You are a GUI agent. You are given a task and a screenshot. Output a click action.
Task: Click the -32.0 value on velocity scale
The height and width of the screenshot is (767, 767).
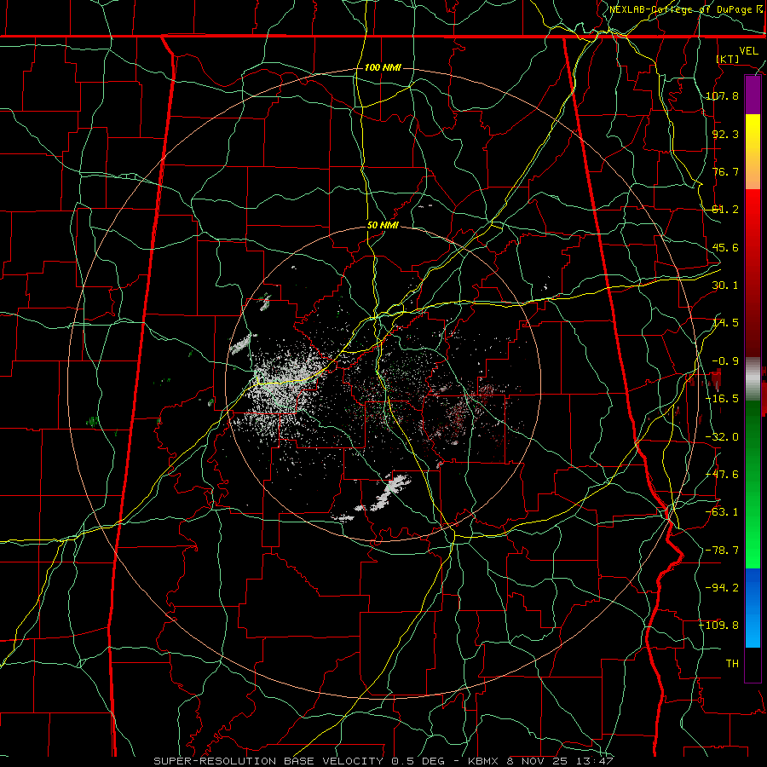coord(722,437)
